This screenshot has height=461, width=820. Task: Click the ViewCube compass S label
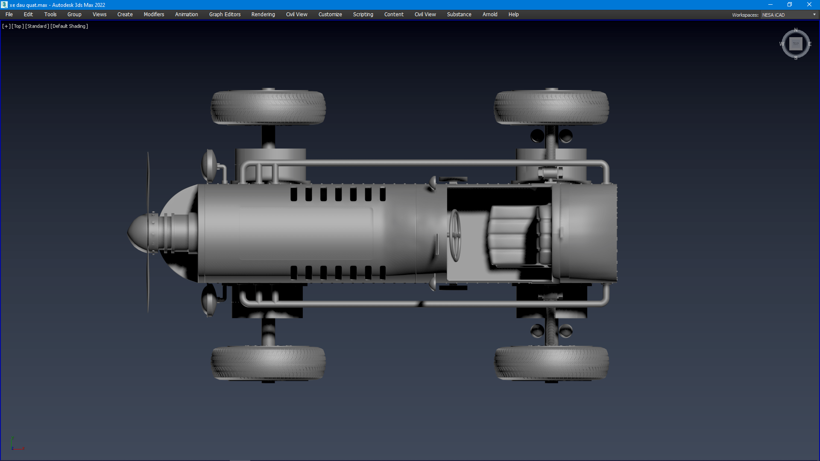coord(796,58)
